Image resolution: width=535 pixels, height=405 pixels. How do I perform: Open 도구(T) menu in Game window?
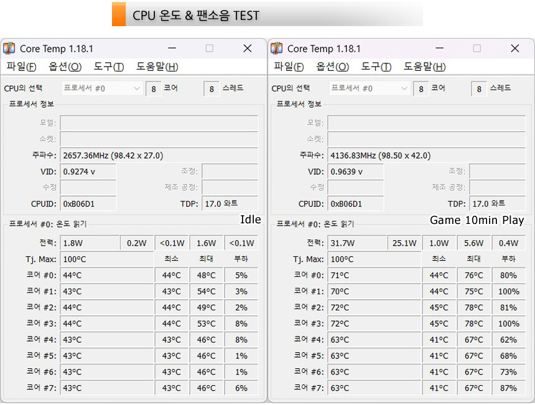(376, 67)
